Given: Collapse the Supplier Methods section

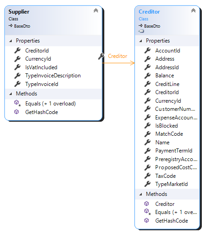Looking at the screenshot, I should pos(10,94).
